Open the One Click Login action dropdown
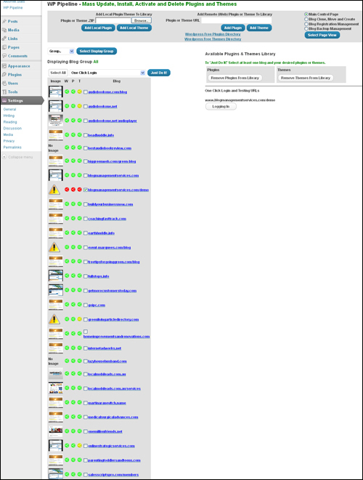363x480 pixels. click(107, 73)
